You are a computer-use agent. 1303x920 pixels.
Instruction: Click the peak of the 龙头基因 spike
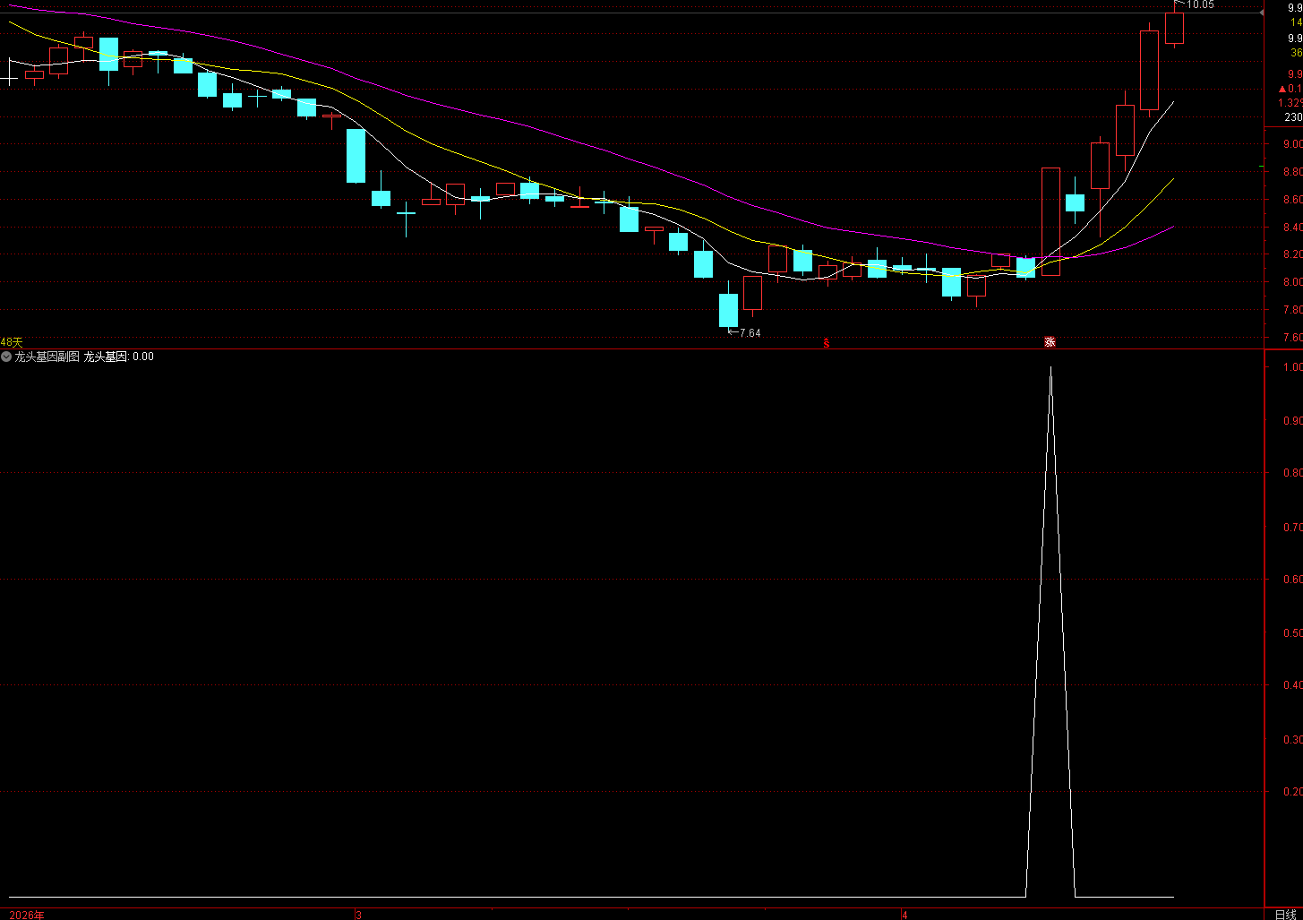tap(1050, 368)
